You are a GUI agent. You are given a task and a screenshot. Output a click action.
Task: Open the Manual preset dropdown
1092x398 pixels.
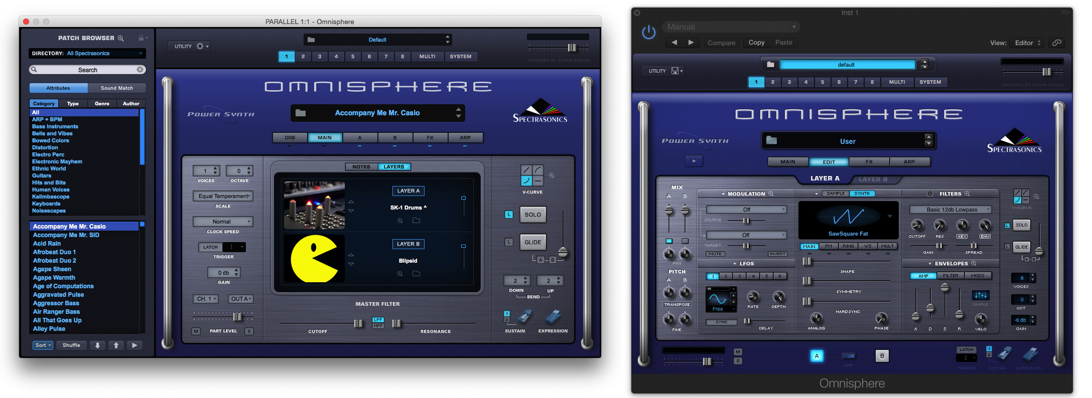pyautogui.click(x=731, y=27)
